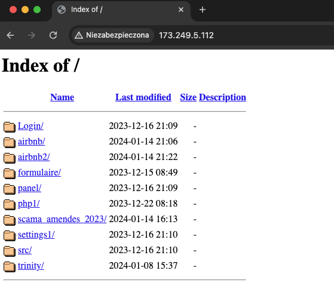The width and height of the screenshot is (334, 289).
Task: Click the 'Index of /' page heading
Action: [x=41, y=65]
